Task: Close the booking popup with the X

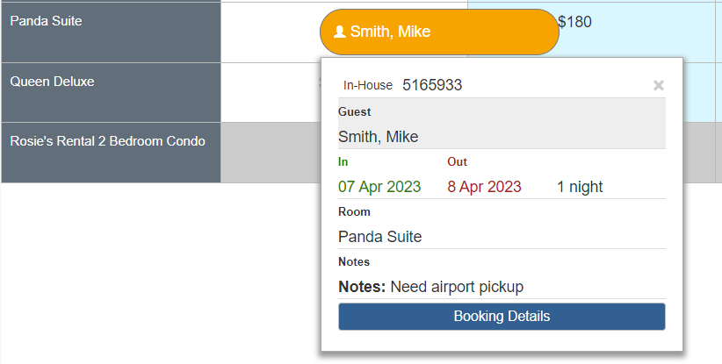Action: (659, 85)
